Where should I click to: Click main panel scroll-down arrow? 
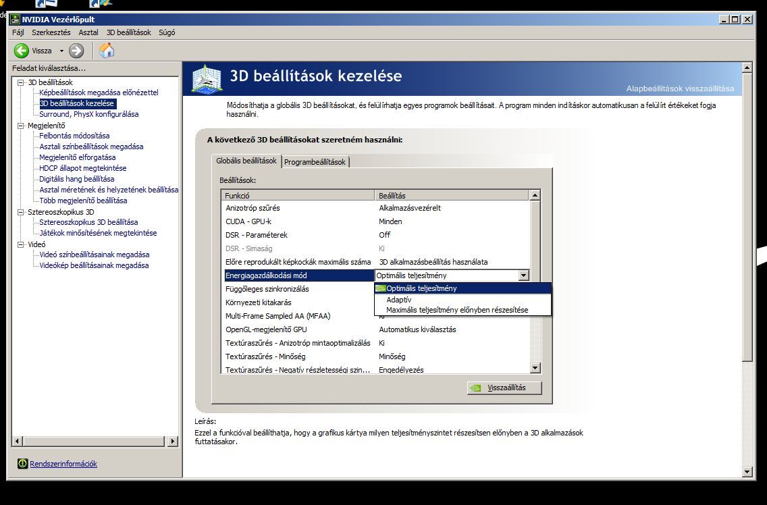pos(747,472)
